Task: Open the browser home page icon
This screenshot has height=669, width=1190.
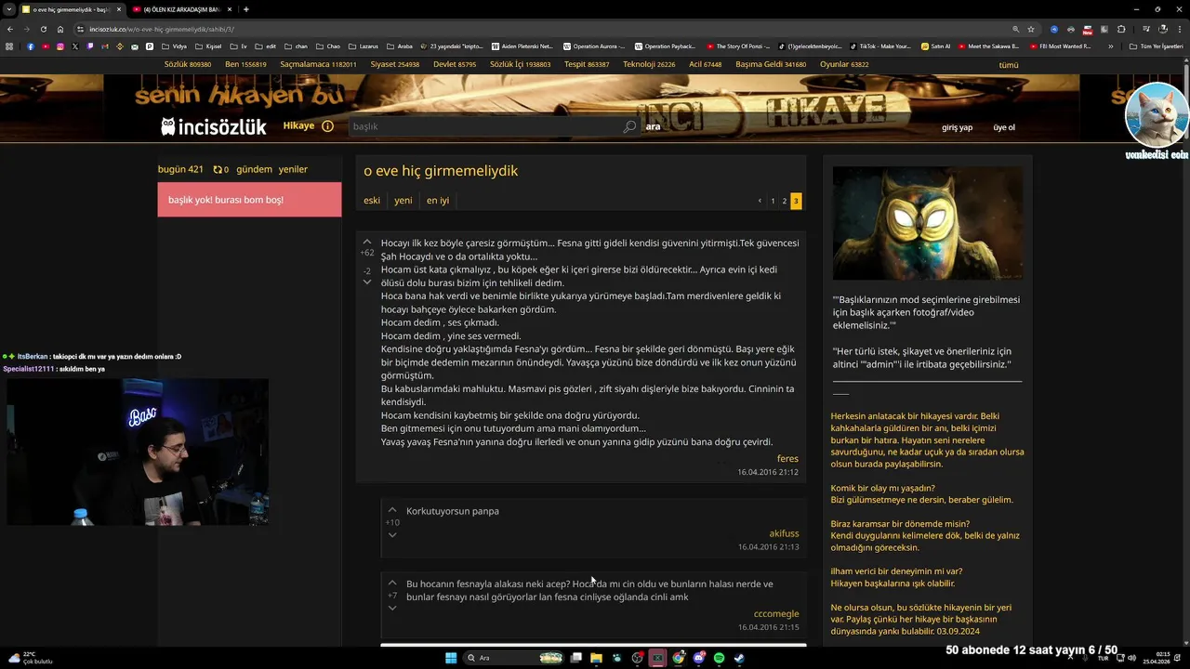Action: tap(60, 29)
